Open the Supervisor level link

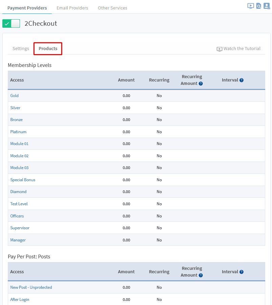20,228
